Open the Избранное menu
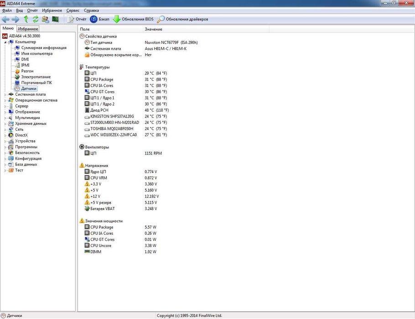 [52, 10]
